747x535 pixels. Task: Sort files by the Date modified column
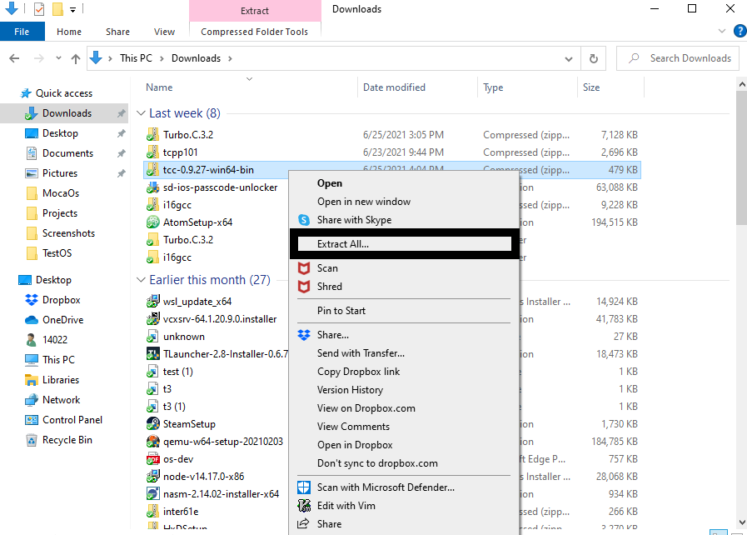[394, 87]
